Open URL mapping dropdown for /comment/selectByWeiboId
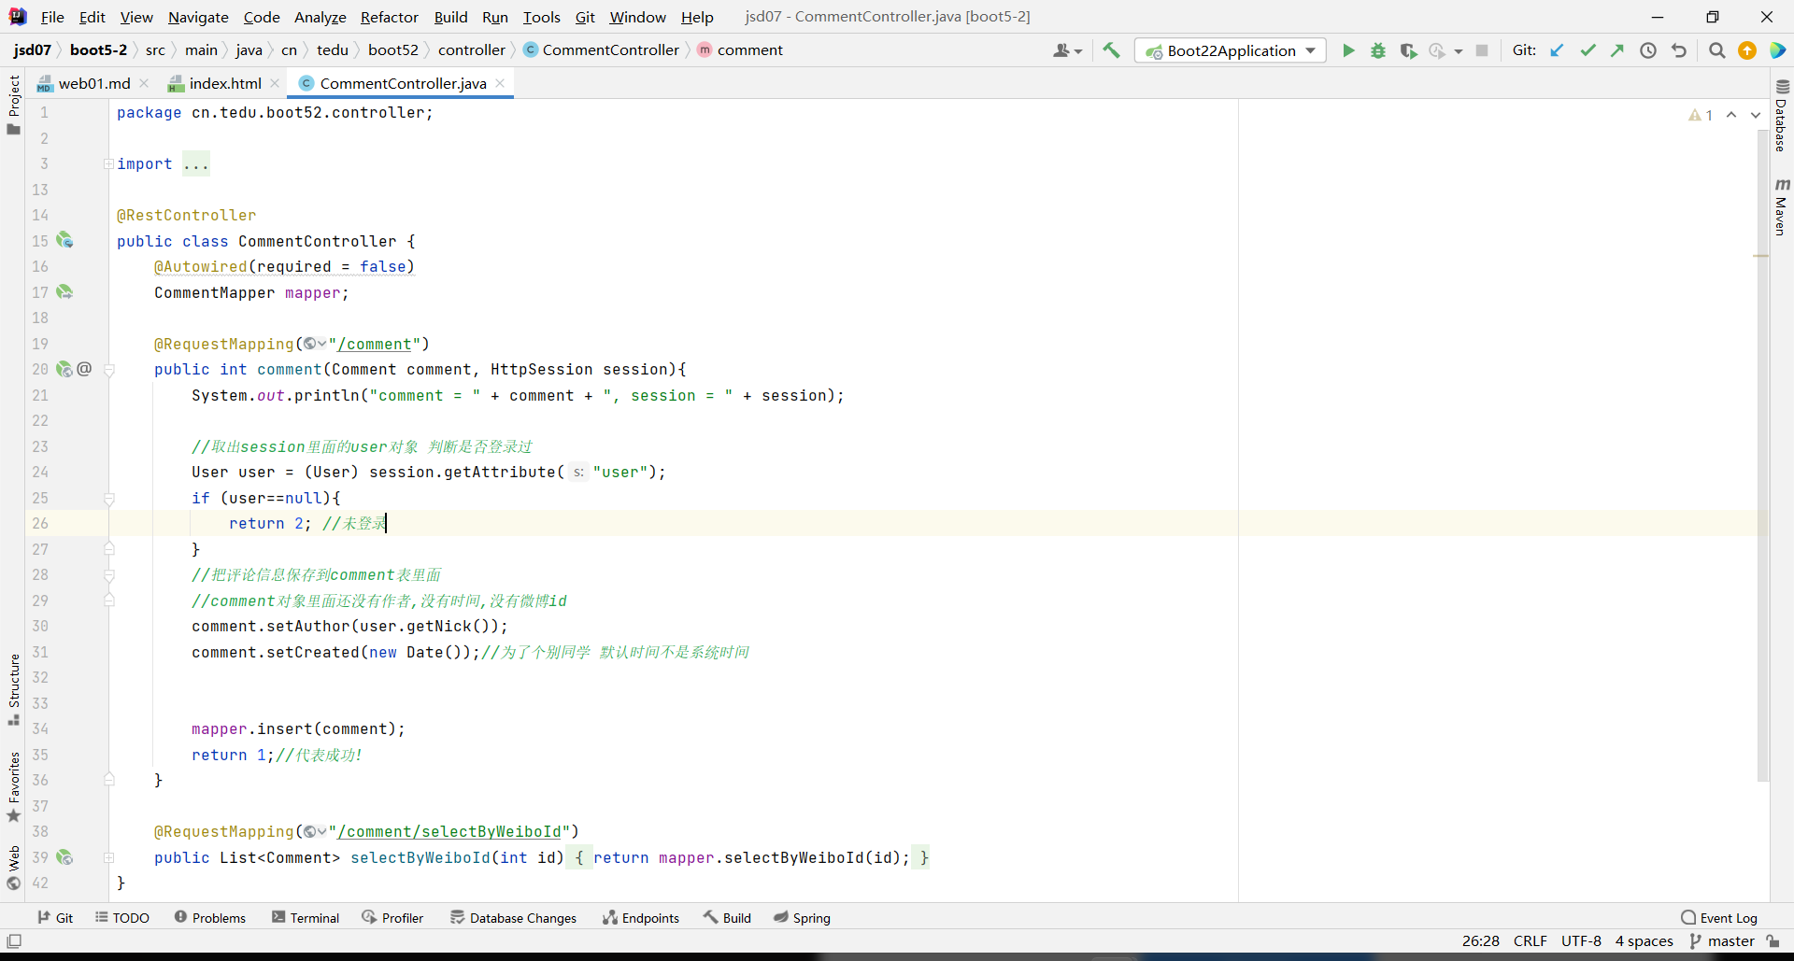 pos(315,831)
